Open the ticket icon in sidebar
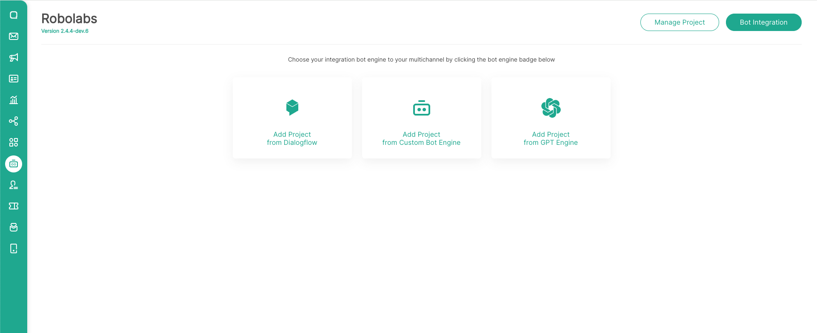Viewport: 817px width, 333px height. pos(14,206)
